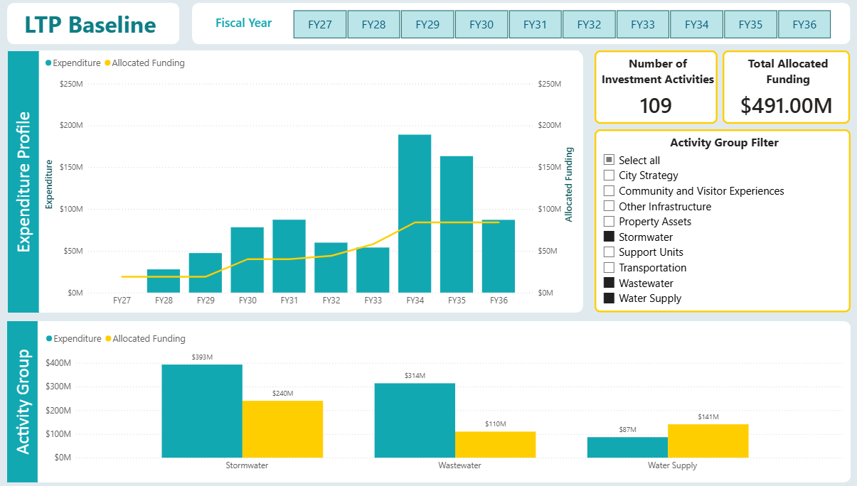Click the FY35 expenditure bar
This screenshot has height=486, width=857.
(x=457, y=224)
